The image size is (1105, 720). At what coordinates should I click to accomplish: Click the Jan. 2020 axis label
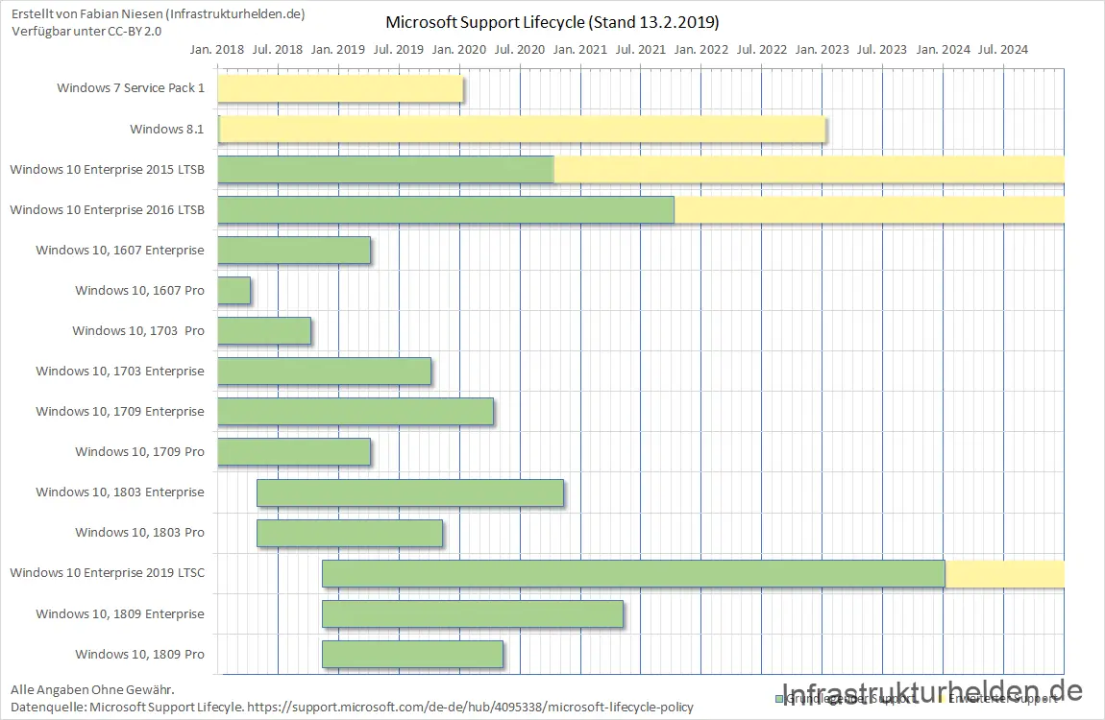pyautogui.click(x=459, y=49)
